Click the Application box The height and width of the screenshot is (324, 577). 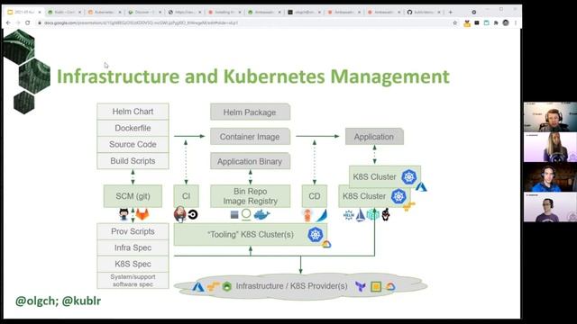(374, 137)
